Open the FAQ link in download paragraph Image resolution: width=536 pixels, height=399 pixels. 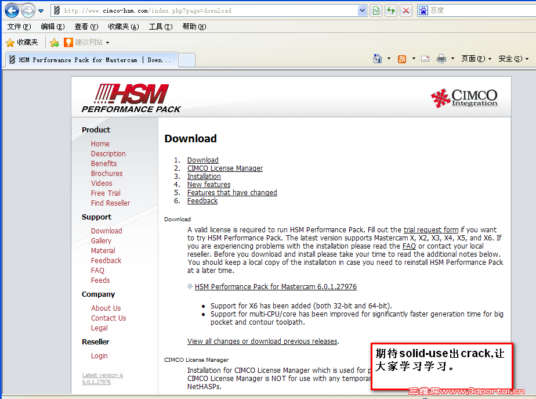[x=409, y=246]
